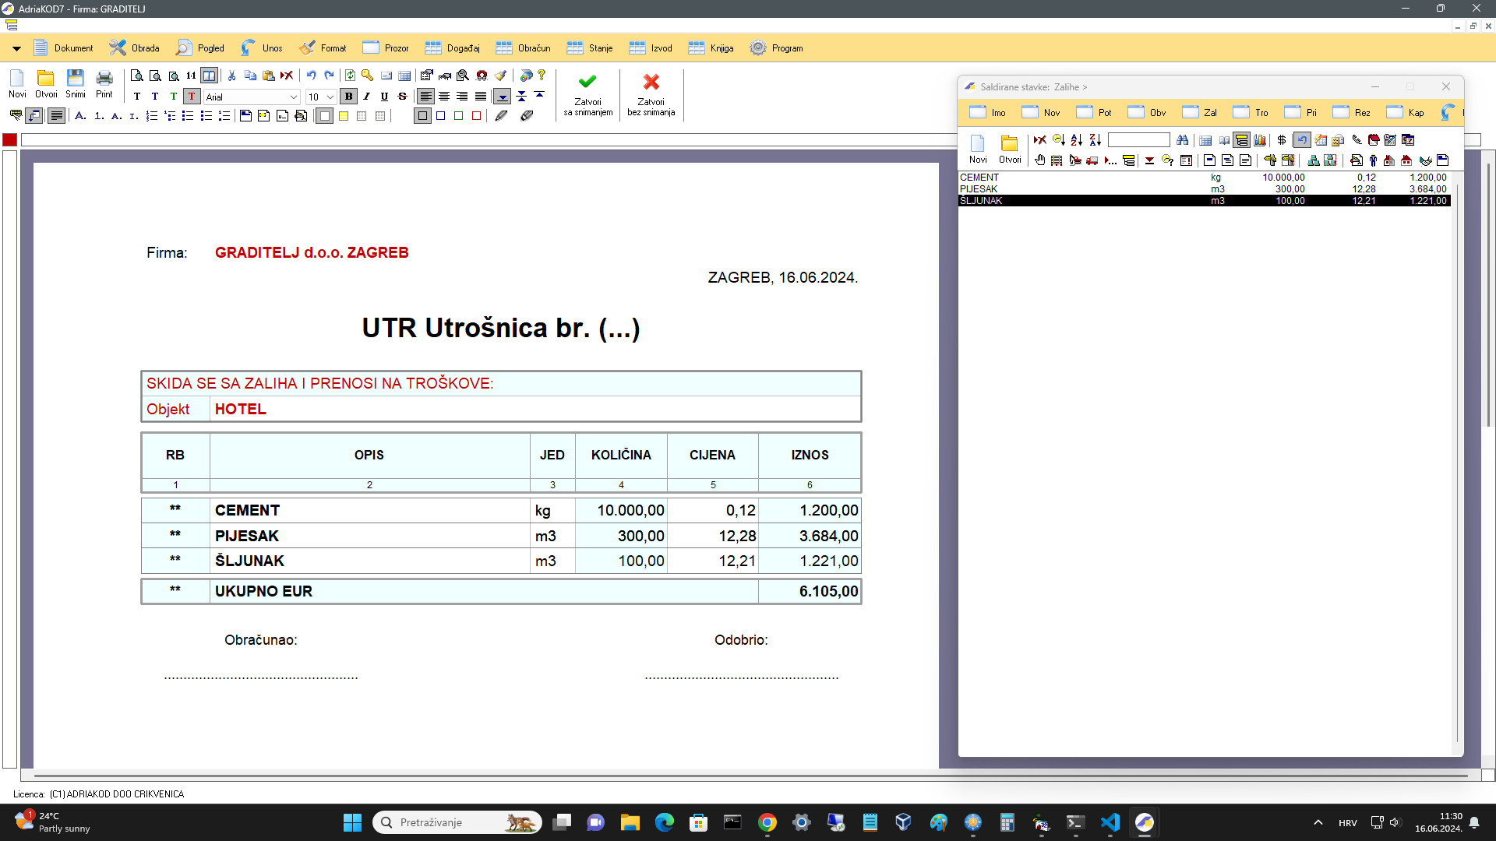Click the eraser icon

(527, 116)
